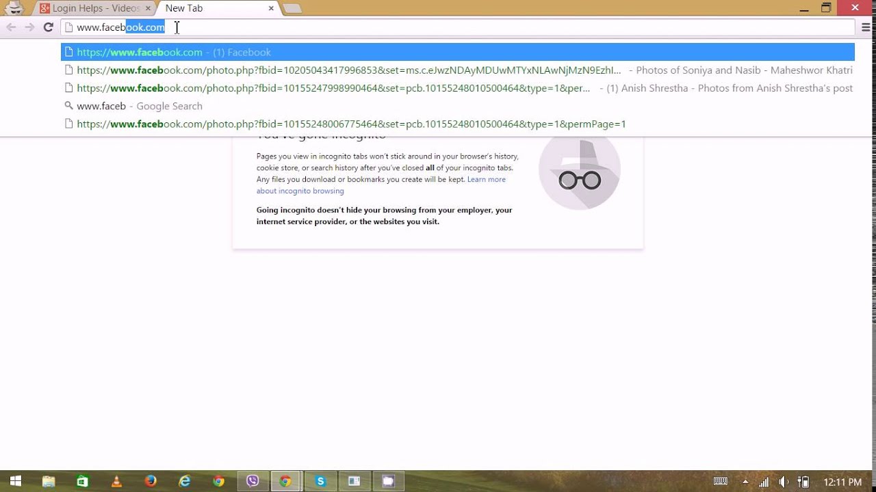Open the green Store icon on taskbar
Image resolution: width=876 pixels, height=492 pixels.
tap(82, 481)
